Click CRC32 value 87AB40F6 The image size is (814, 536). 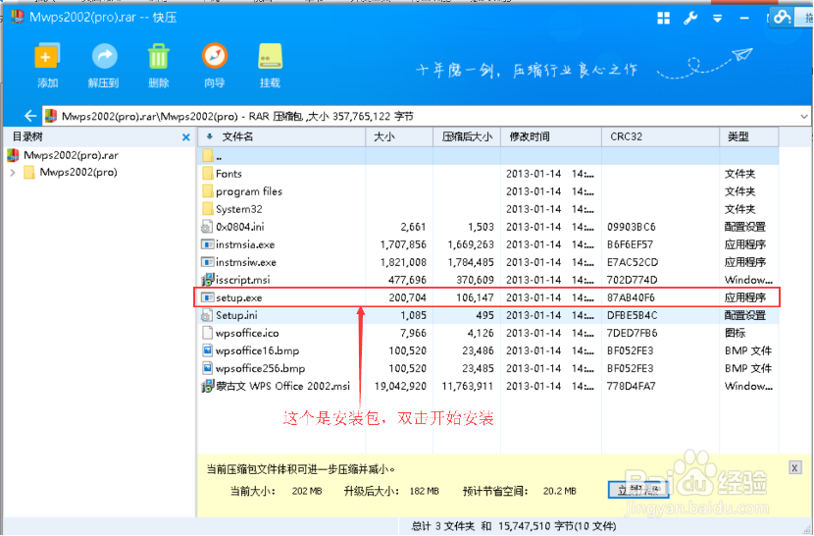(631, 297)
